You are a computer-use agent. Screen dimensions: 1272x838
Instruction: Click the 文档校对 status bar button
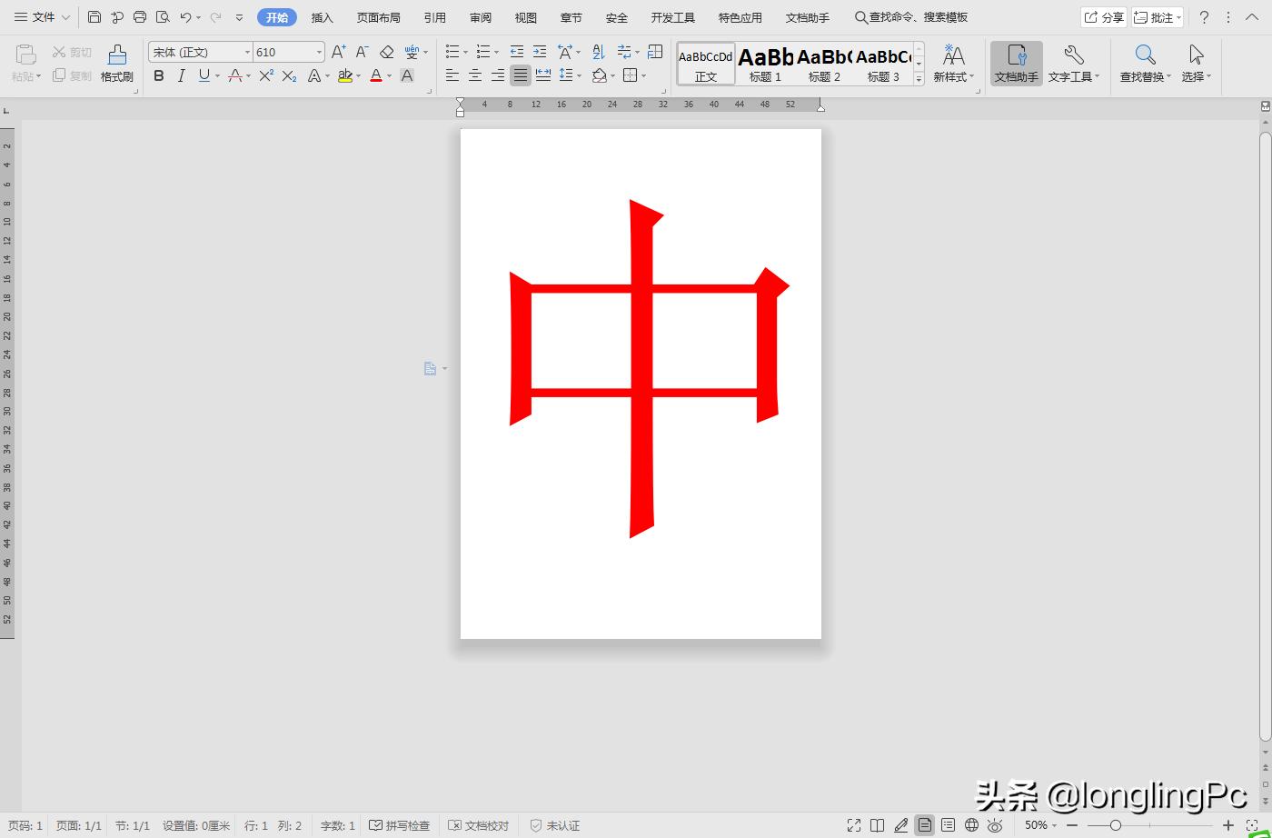tap(479, 825)
